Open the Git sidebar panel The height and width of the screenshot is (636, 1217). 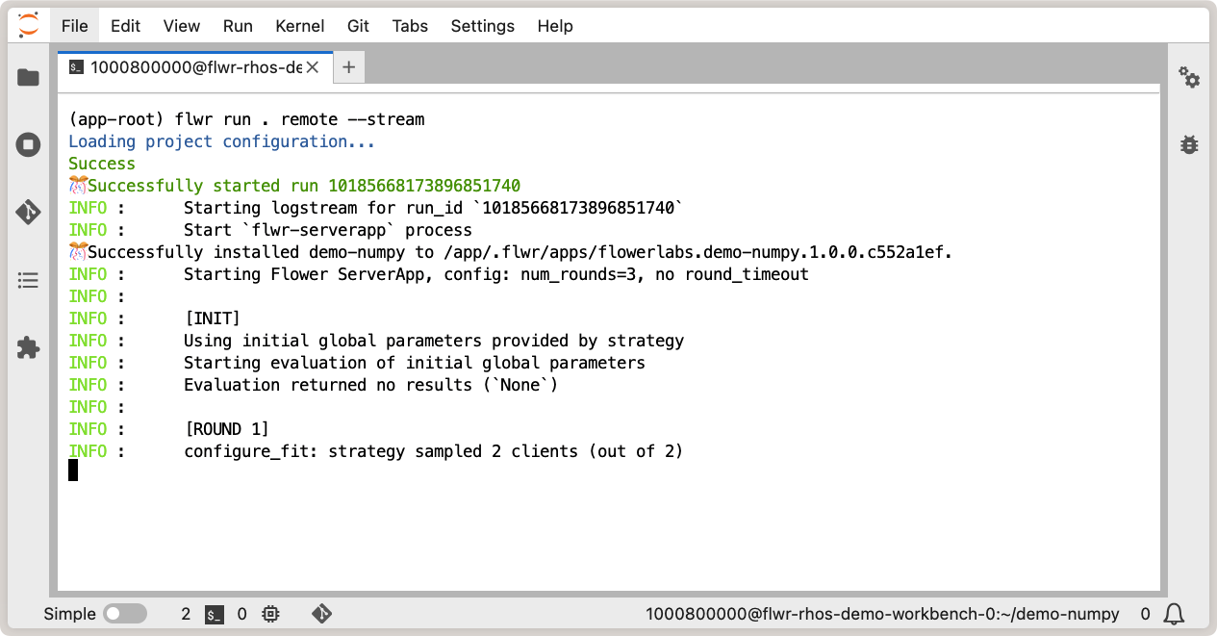pyautogui.click(x=28, y=213)
